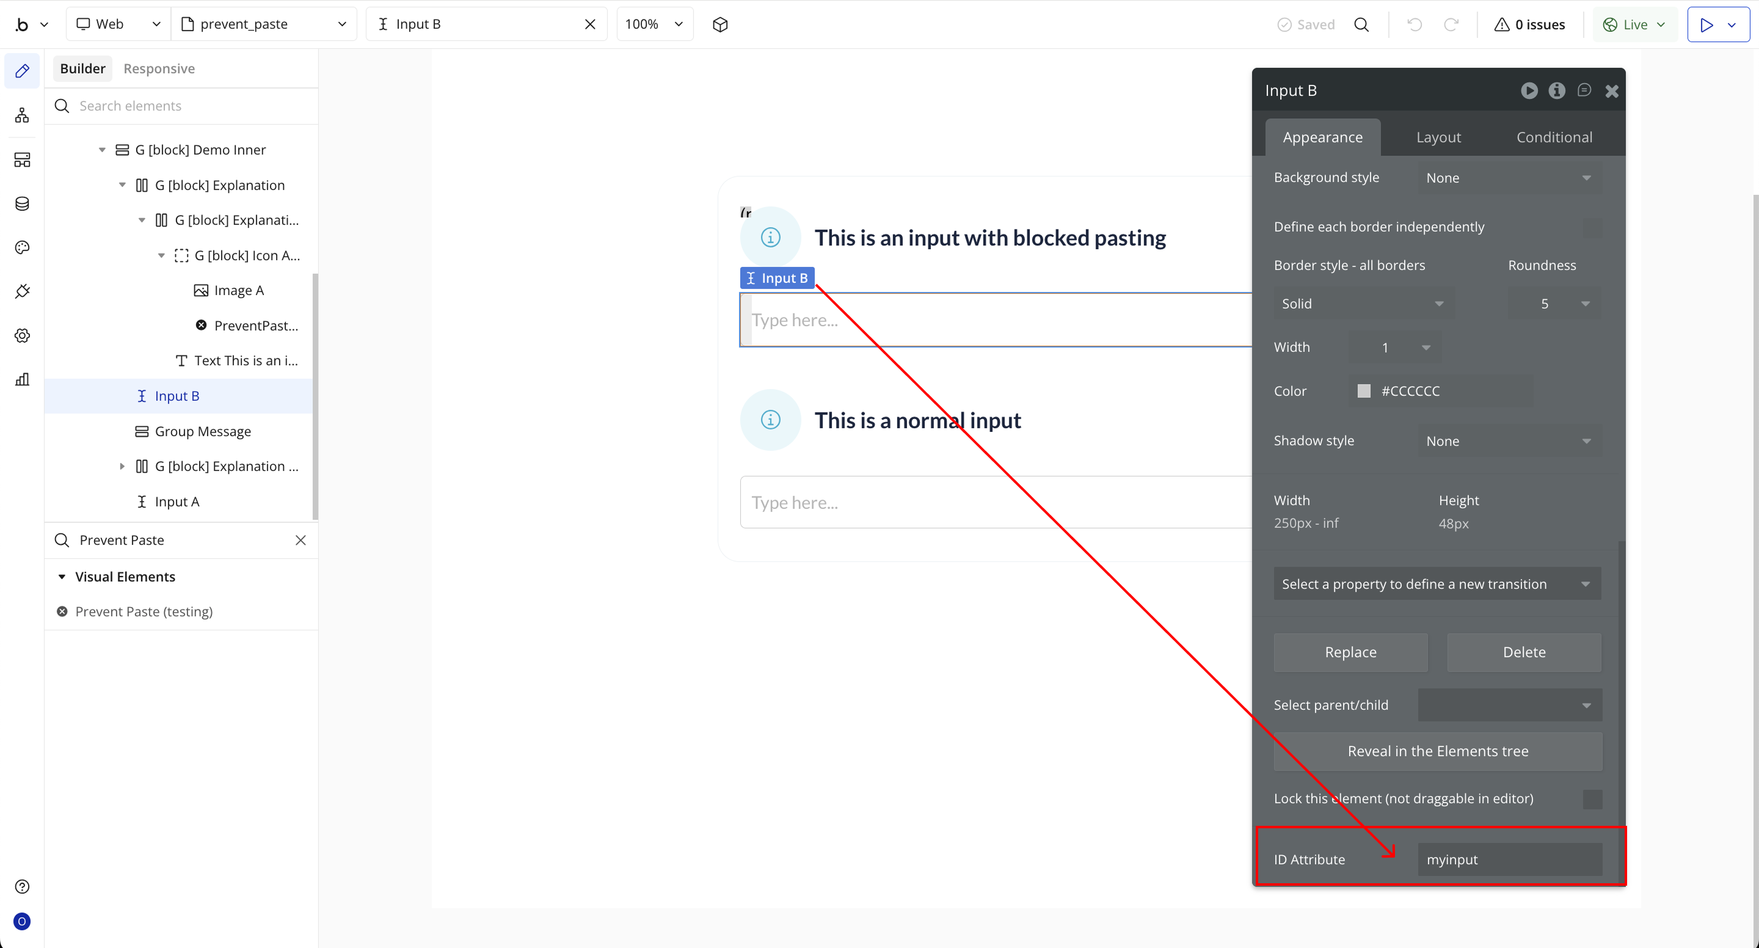The width and height of the screenshot is (1759, 948).
Task: Open the Plugins plug icon in sidebar
Action: (x=22, y=291)
